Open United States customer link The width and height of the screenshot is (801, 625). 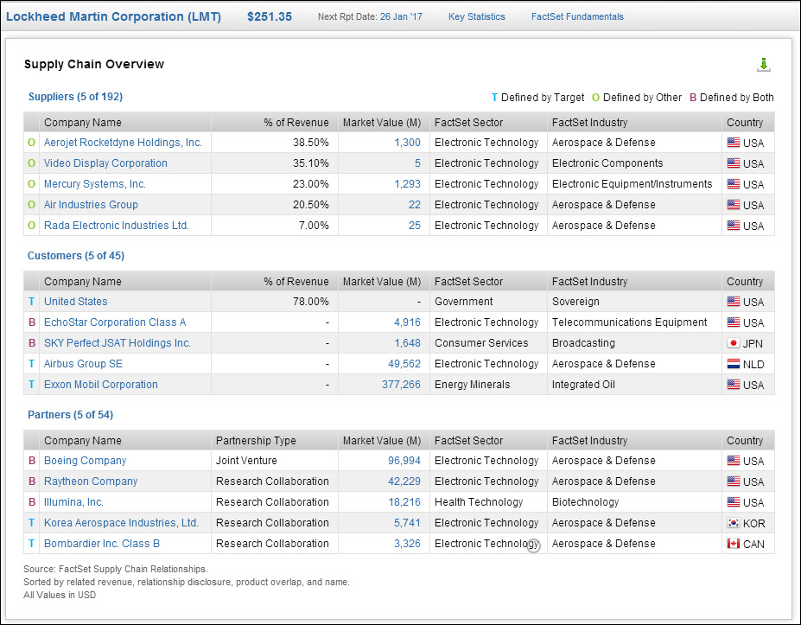tap(75, 302)
